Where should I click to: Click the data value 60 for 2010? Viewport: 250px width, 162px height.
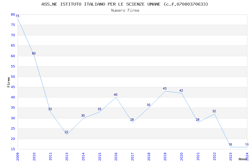pos(34,53)
